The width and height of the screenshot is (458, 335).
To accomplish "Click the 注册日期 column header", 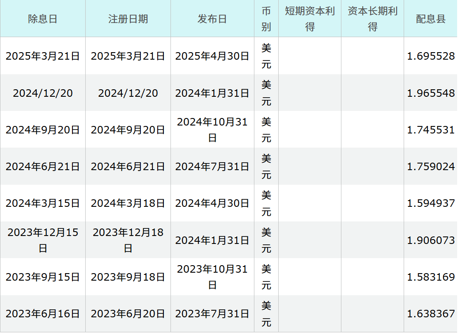I will (x=128, y=19).
